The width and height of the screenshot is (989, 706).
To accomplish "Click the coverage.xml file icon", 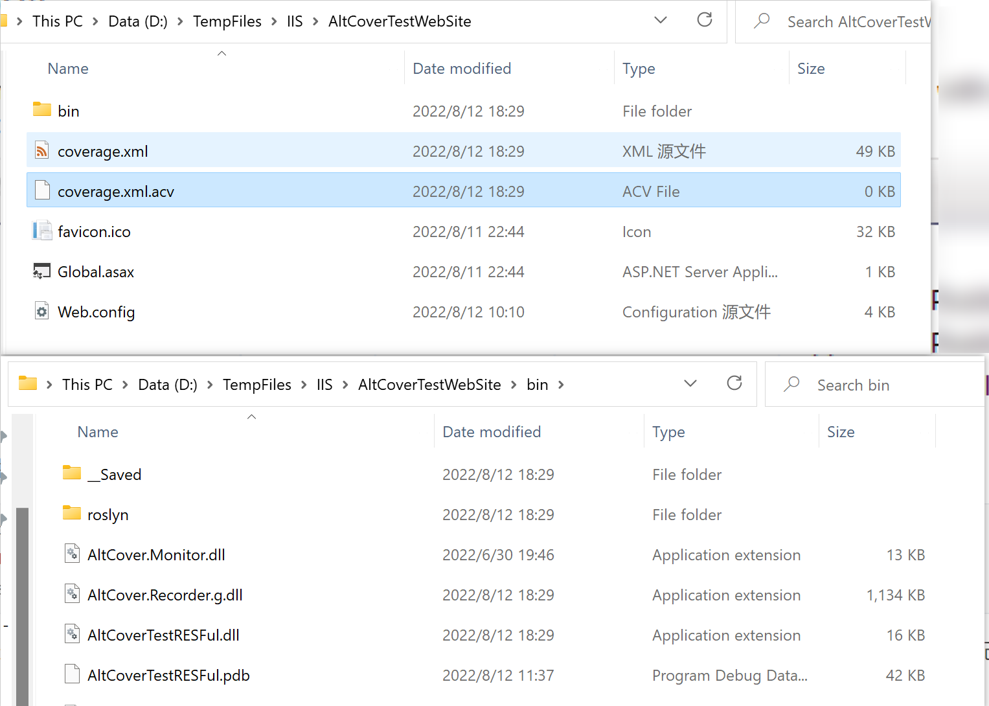I will (x=42, y=150).
